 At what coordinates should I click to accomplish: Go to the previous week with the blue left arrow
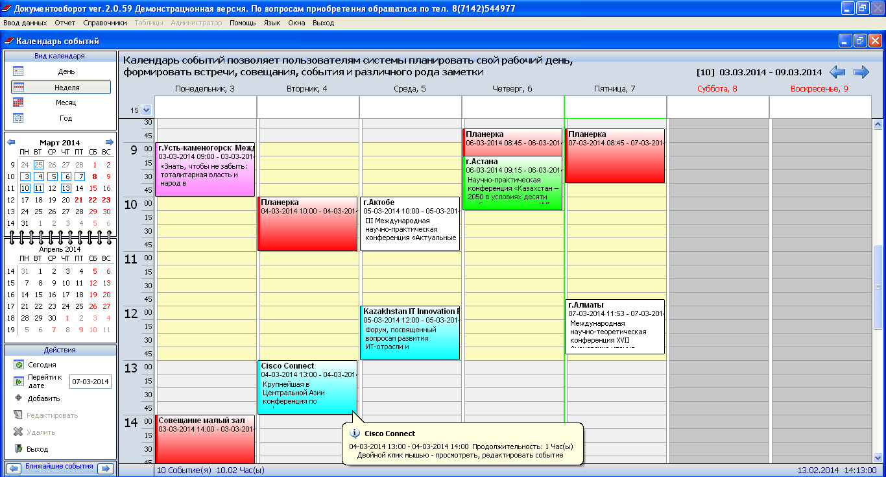click(x=837, y=72)
